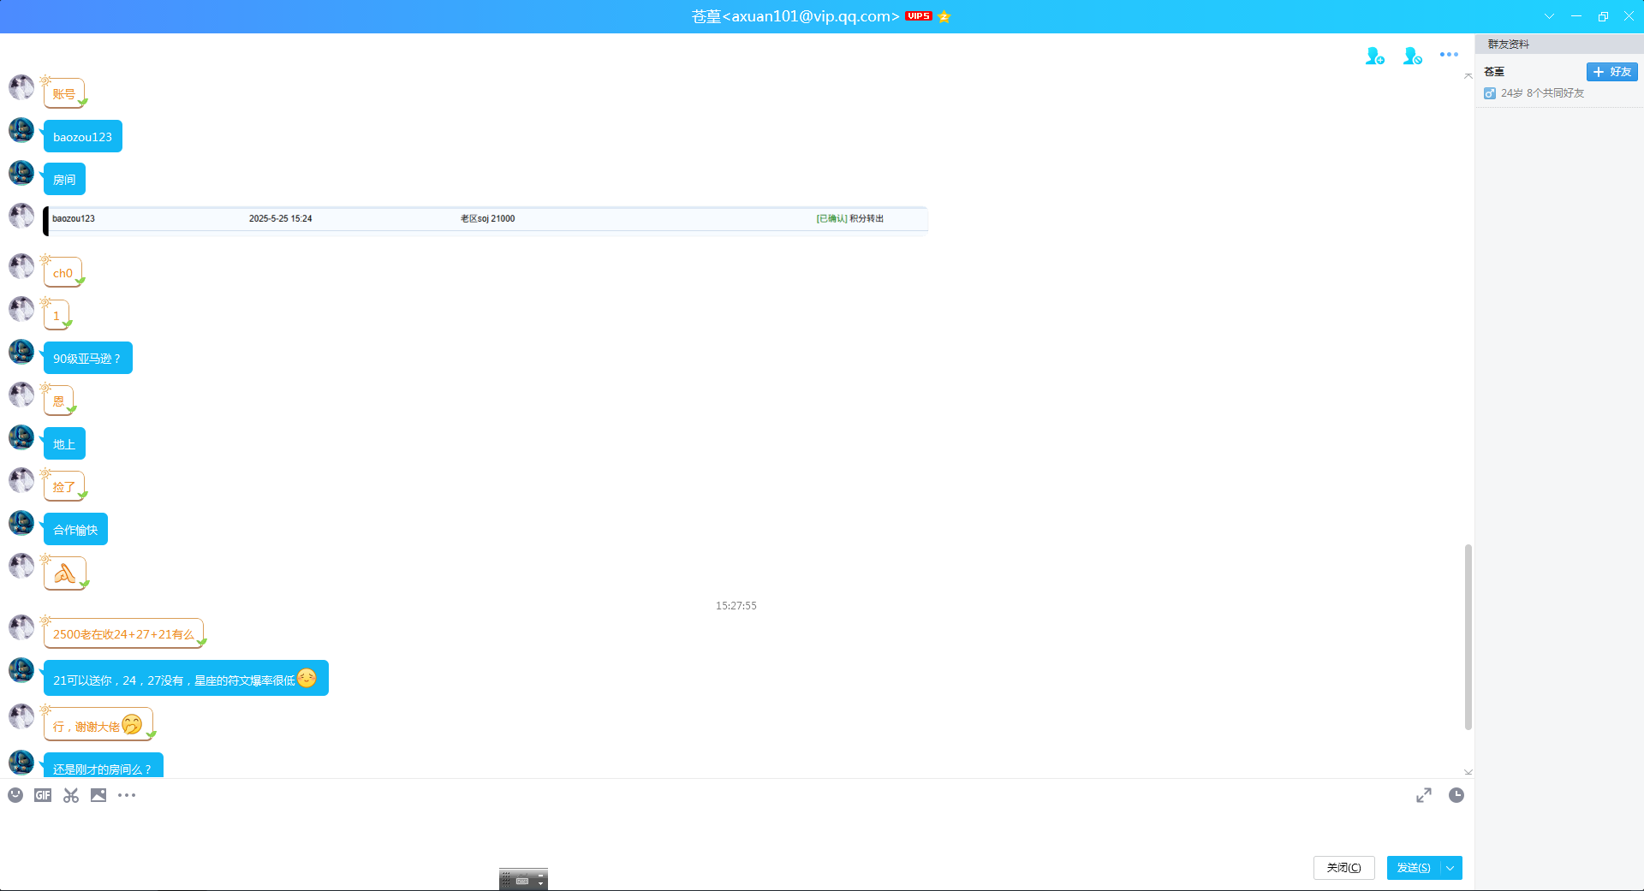The height and width of the screenshot is (891, 1644).
Task: Select the 群友资料 panel tab
Action: [x=1508, y=44]
